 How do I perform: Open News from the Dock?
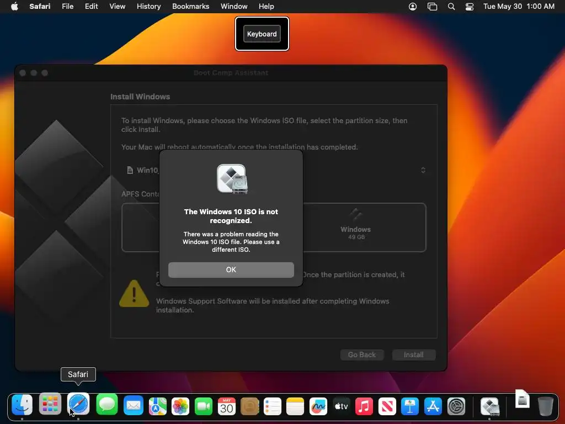tap(387, 406)
